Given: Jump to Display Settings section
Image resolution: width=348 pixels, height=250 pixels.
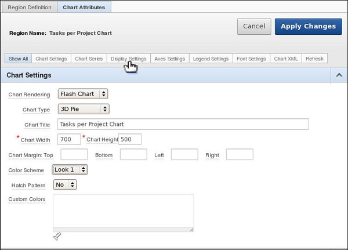Looking at the screenshot, I should [129, 59].
